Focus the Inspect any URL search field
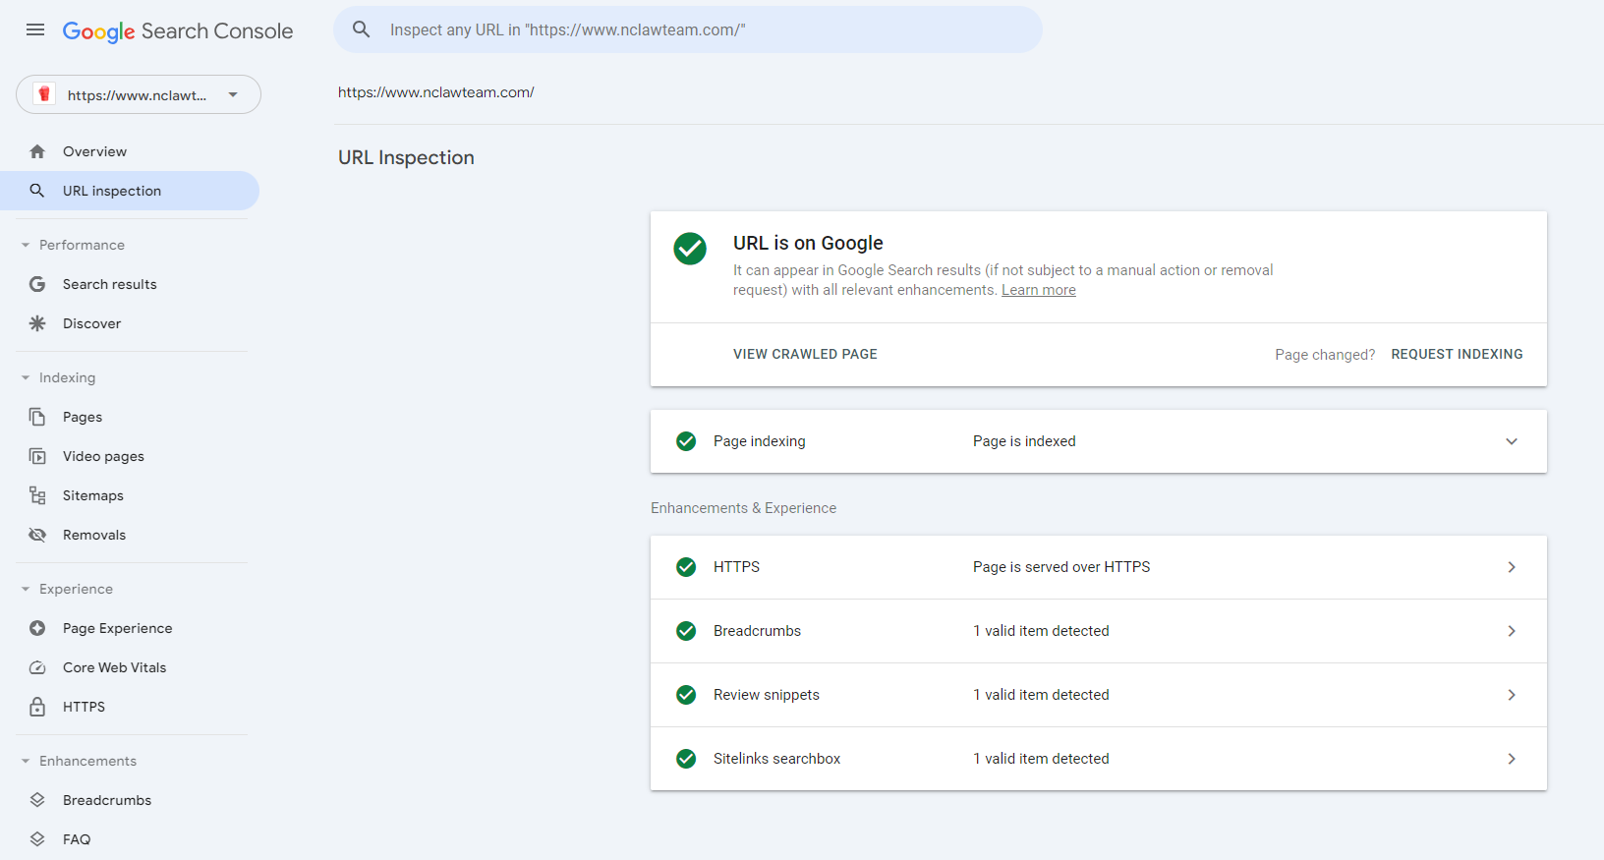The image size is (1604, 860). coord(688,29)
